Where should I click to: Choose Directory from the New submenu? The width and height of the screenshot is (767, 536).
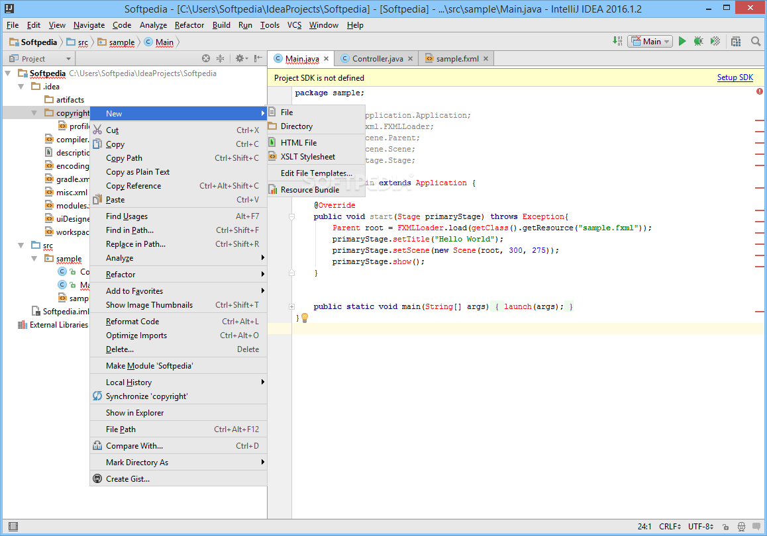(296, 126)
